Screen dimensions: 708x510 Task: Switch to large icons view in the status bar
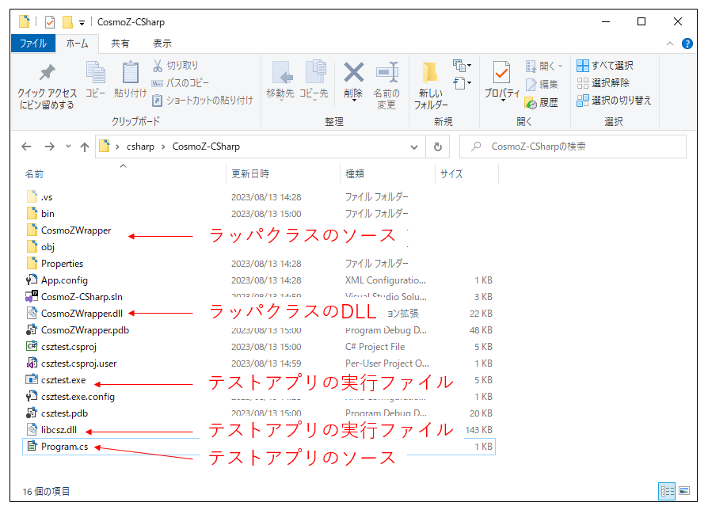tap(683, 491)
